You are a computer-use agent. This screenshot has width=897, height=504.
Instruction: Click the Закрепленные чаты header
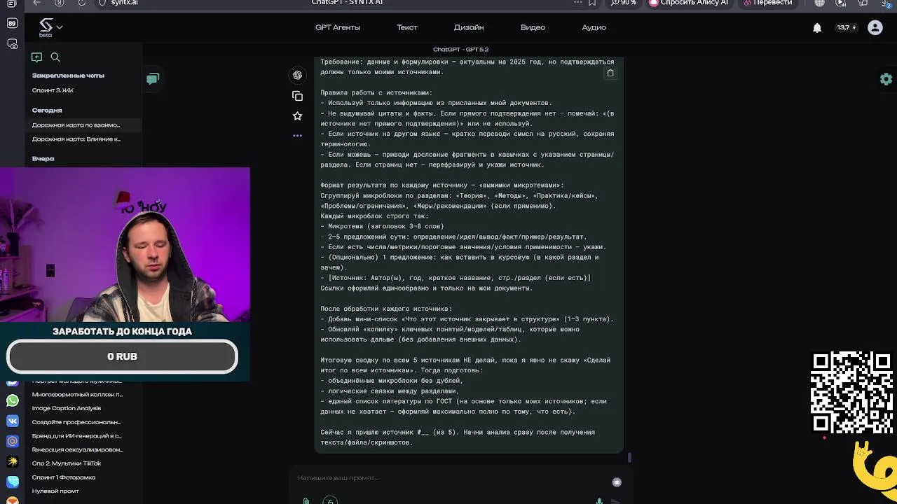68,76
